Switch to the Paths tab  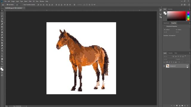176,53
